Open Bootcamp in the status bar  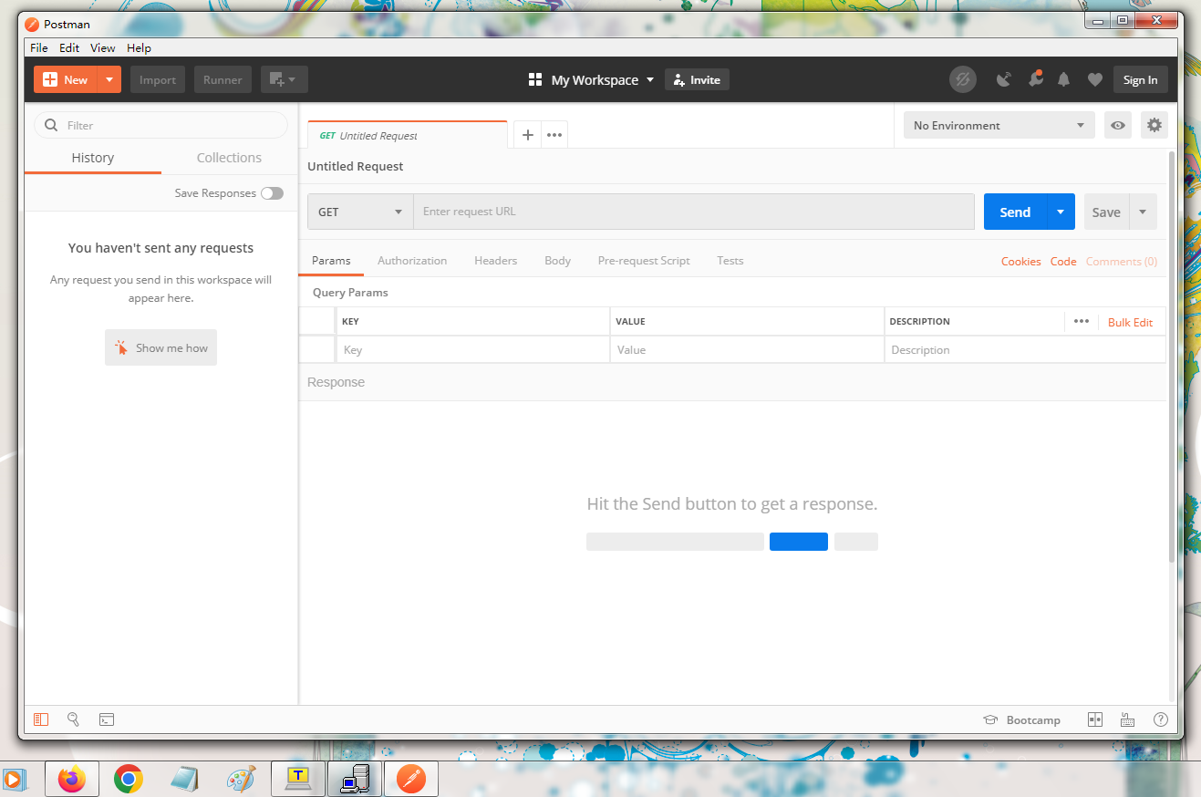1021,719
